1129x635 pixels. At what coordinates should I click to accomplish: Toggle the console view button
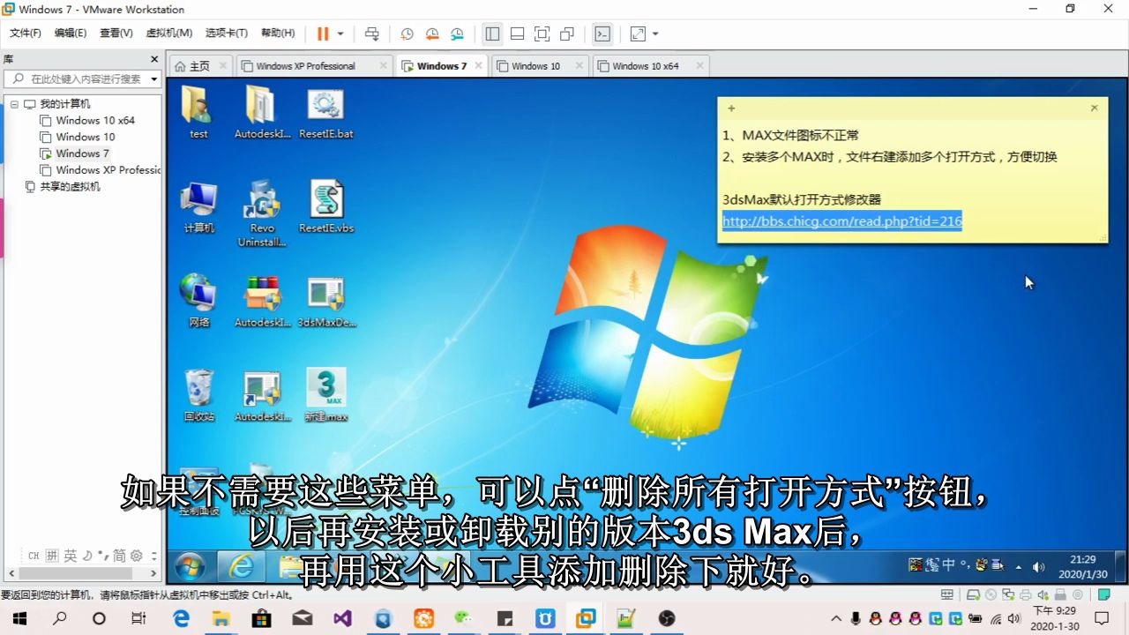tap(602, 34)
